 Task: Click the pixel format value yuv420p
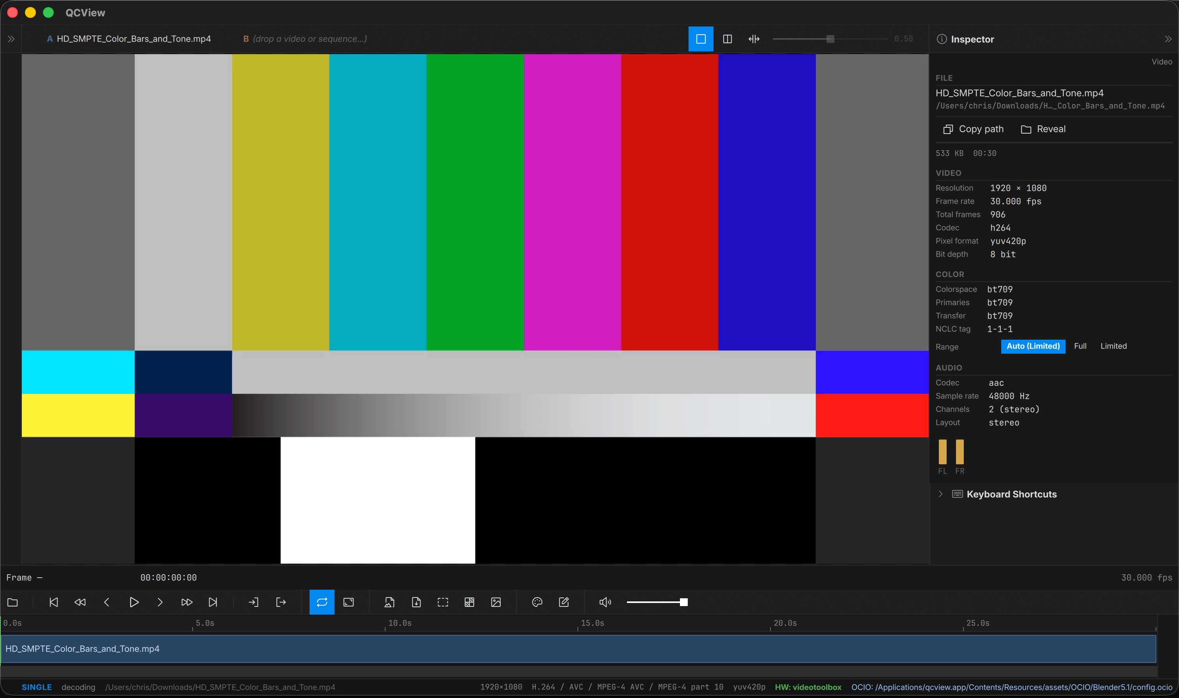click(x=1008, y=241)
